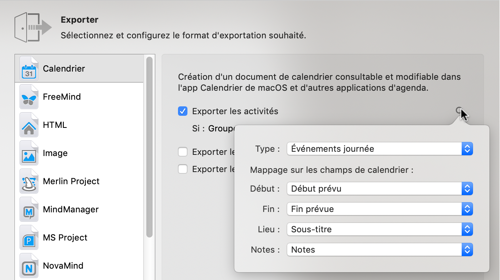The image size is (500, 280).
Task: Click the MindManager export icon
Action: coord(29,209)
